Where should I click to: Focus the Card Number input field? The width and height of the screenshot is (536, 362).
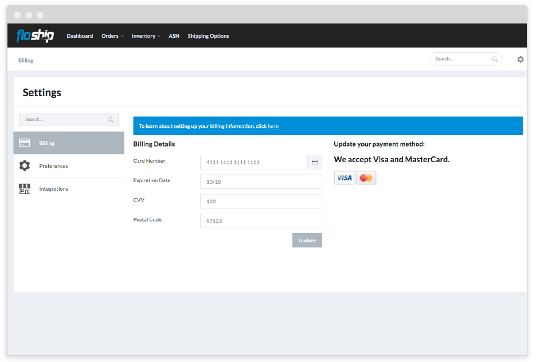(253, 162)
